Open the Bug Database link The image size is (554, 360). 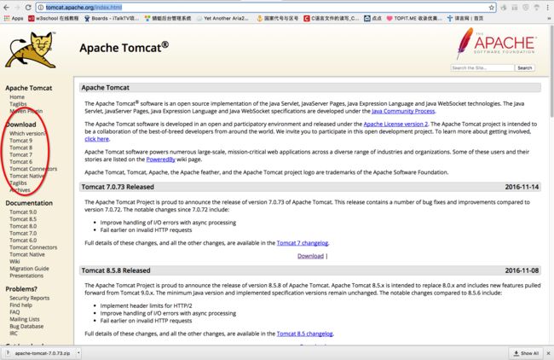click(26, 326)
